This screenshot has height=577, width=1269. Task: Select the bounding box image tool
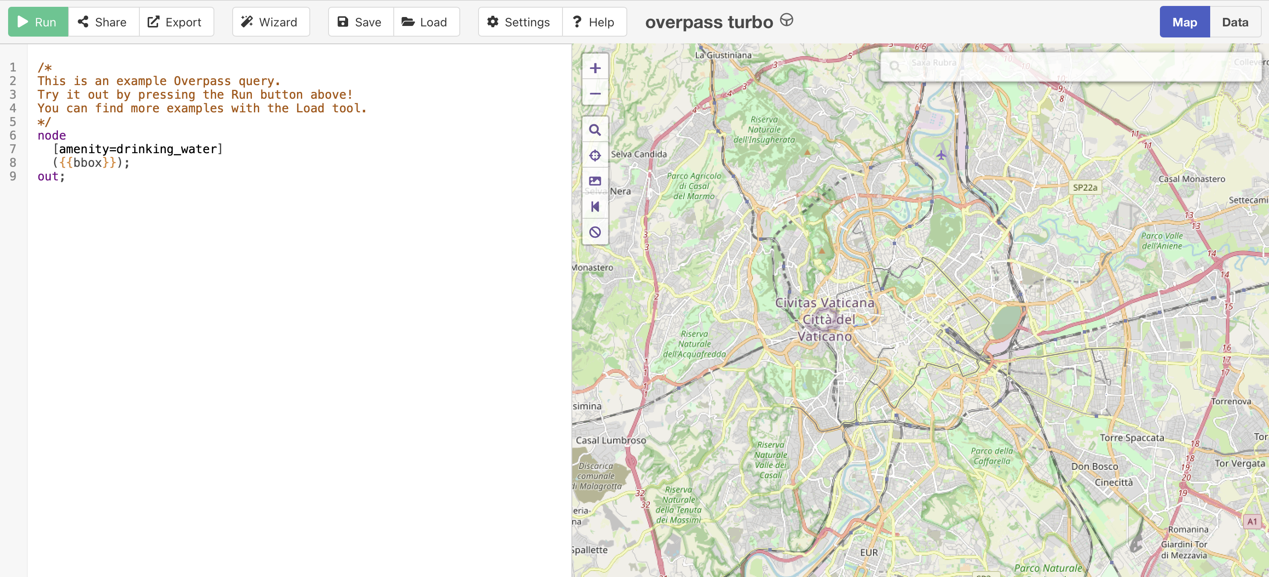595,181
